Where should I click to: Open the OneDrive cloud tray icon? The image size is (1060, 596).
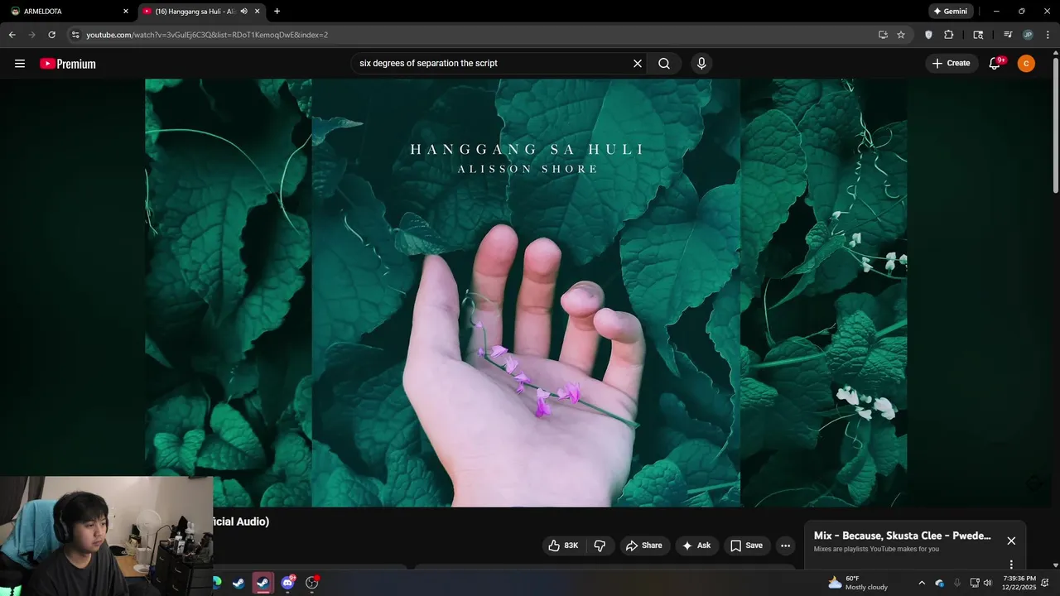tap(939, 583)
